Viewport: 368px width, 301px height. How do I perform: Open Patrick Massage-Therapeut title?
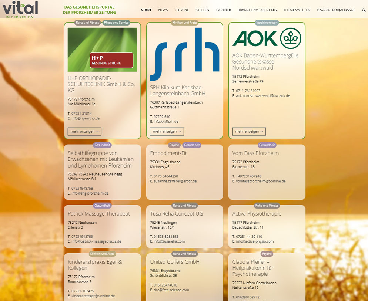point(99,214)
